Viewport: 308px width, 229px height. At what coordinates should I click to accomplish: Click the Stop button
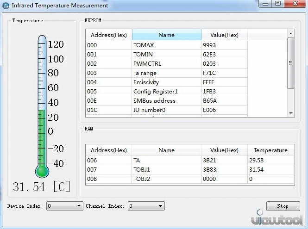pyautogui.click(x=283, y=206)
